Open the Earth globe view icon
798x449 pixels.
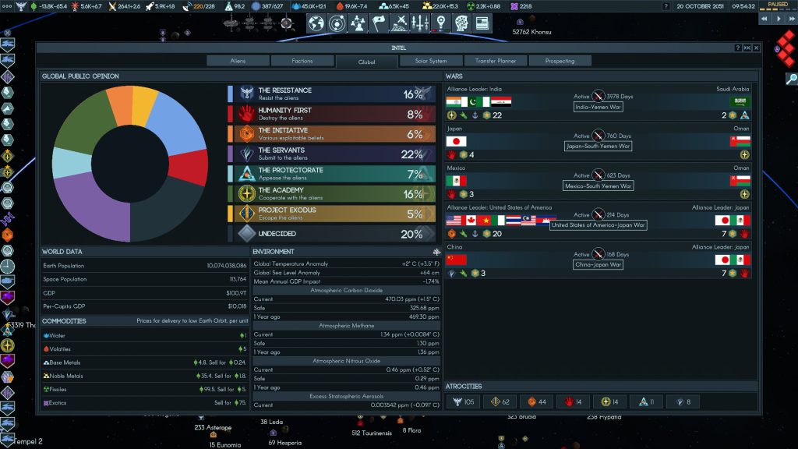tap(316, 23)
